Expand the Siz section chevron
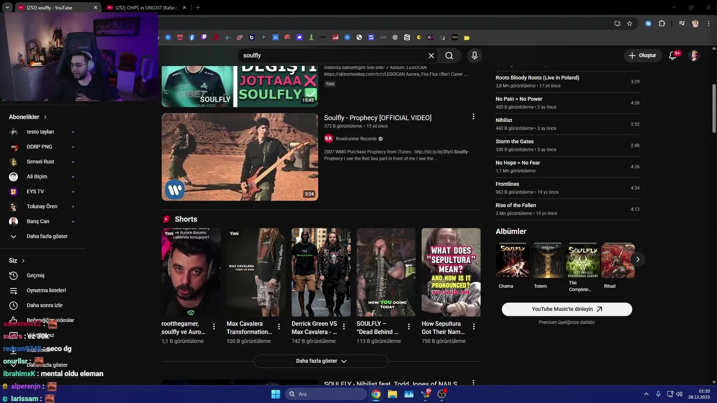The height and width of the screenshot is (403, 717). (x=23, y=261)
